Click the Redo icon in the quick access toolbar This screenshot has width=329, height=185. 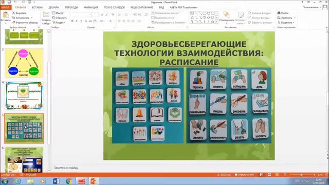23,2
